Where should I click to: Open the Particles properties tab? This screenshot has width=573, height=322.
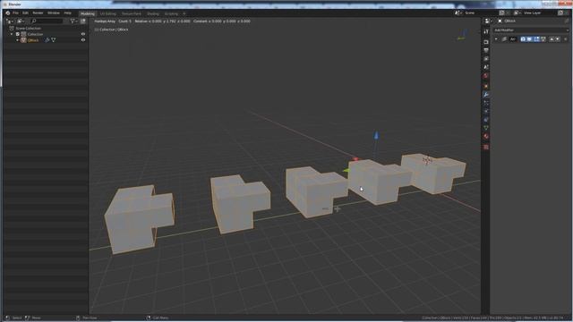(x=486, y=104)
